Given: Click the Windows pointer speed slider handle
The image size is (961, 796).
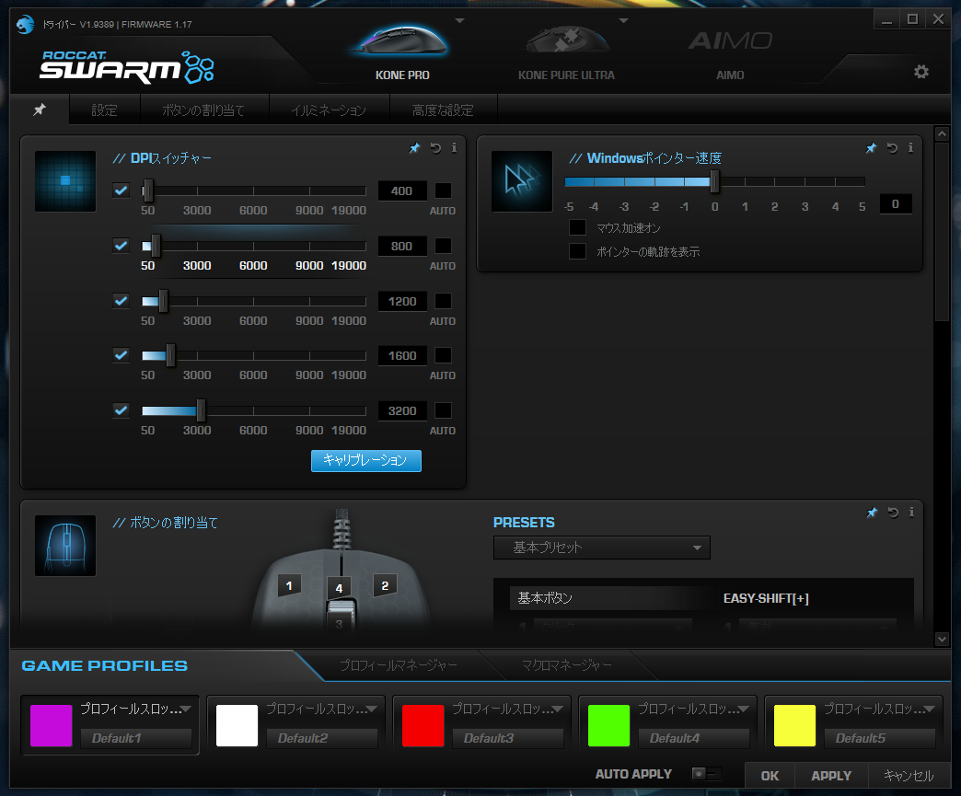Looking at the screenshot, I should (x=714, y=181).
